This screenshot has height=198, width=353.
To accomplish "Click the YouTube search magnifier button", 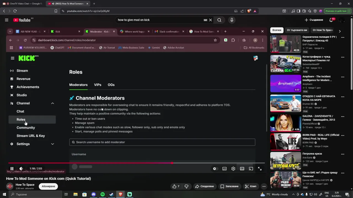I will (219, 20).
